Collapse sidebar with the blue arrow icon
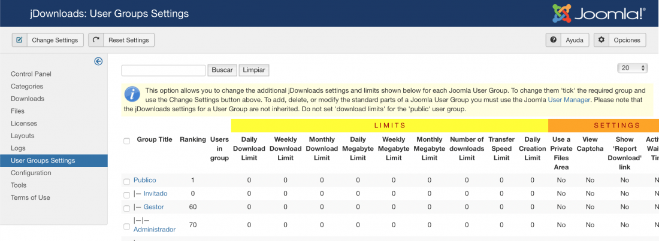 tap(98, 62)
